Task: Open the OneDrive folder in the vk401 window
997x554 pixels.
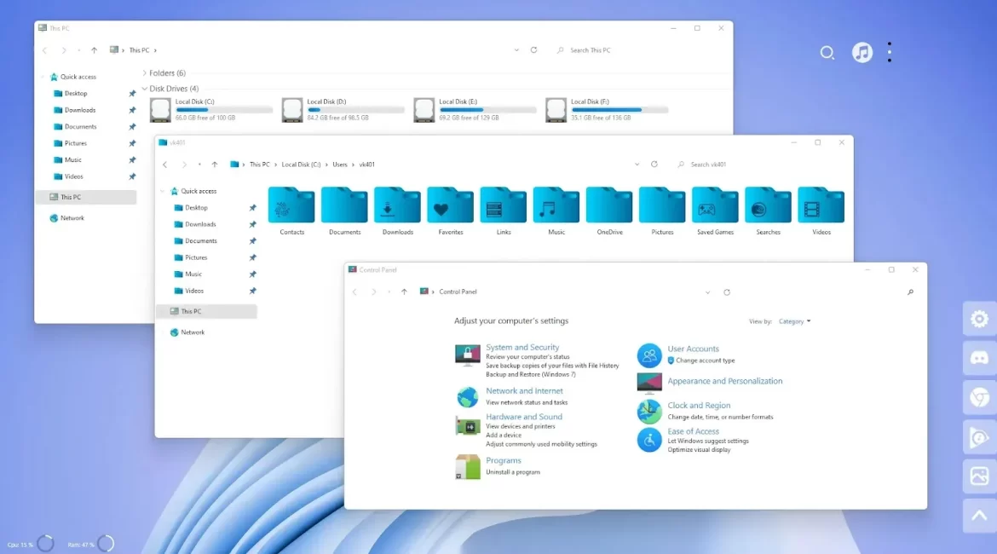Action: click(609, 211)
